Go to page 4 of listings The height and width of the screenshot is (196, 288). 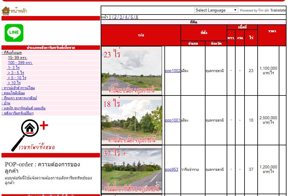pos(126,17)
